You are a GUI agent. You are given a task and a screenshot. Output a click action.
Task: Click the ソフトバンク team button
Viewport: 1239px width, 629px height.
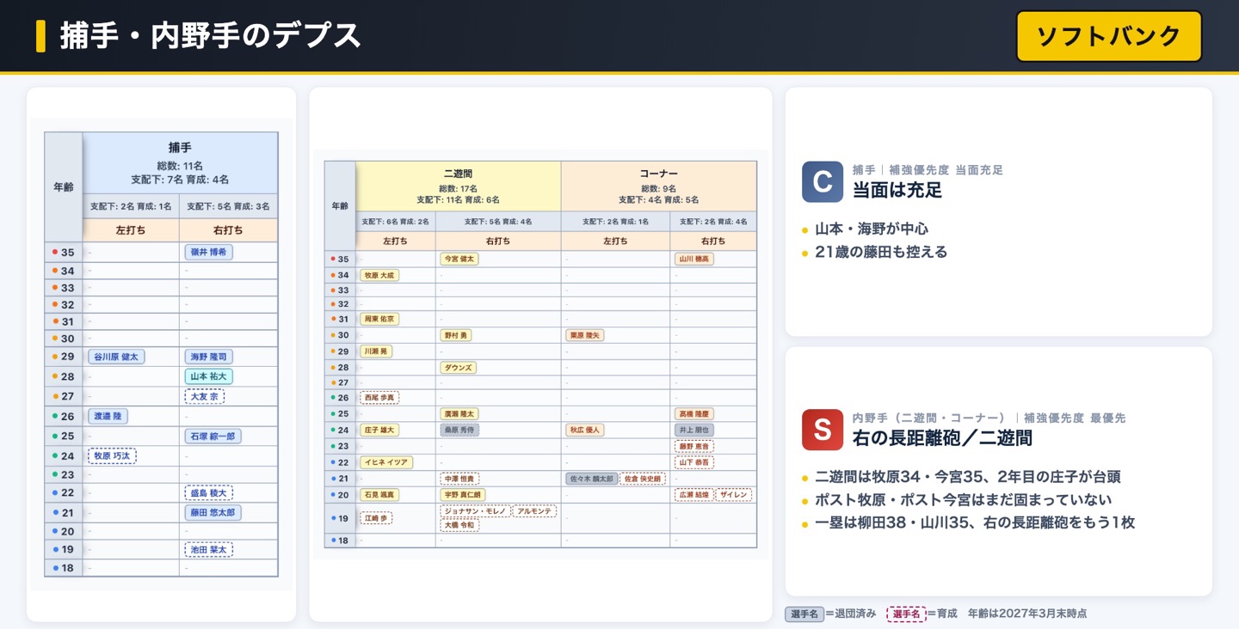tap(1108, 36)
